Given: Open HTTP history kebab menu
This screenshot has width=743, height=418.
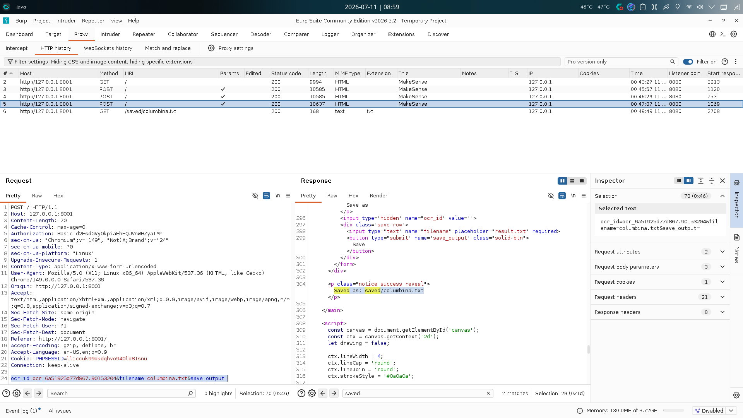Looking at the screenshot, I should pyautogui.click(x=736, y=62).
